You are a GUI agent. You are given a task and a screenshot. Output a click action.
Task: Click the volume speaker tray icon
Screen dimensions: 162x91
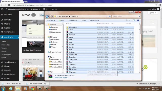coord(149,89)
